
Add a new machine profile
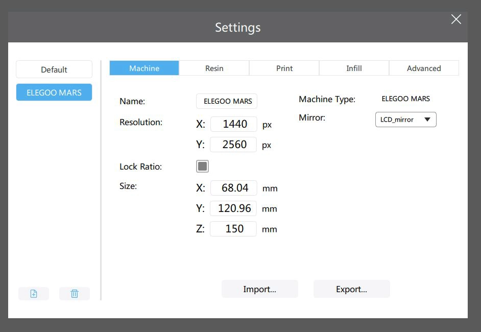pos(34,294)
